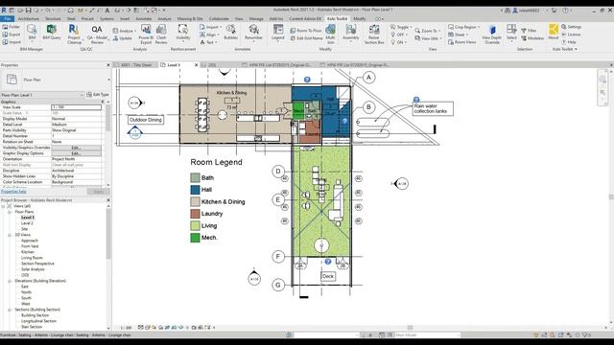
Task: Click the Rain water collection tanks label
Action: click(433, 108)
